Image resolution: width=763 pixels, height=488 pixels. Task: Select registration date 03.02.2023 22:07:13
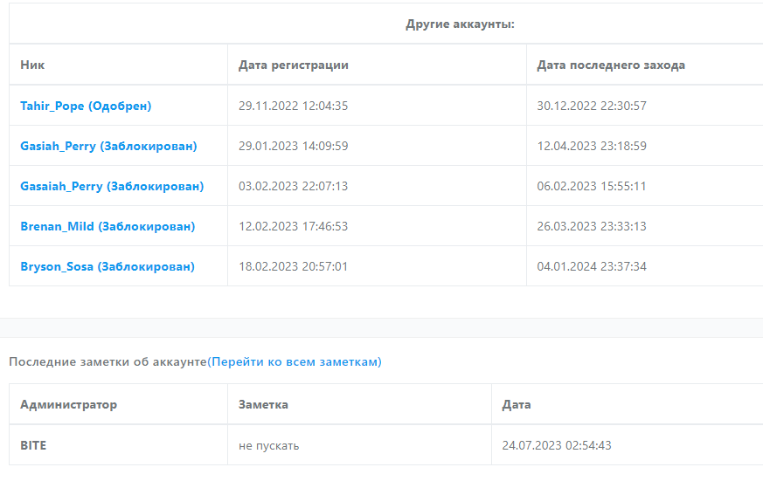pyautogui.click(x=294, y=186)
